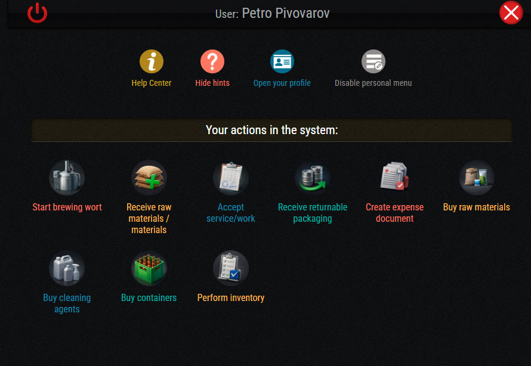Click the "Help Center" text label
Screen dimensions: 531x366
152,83
